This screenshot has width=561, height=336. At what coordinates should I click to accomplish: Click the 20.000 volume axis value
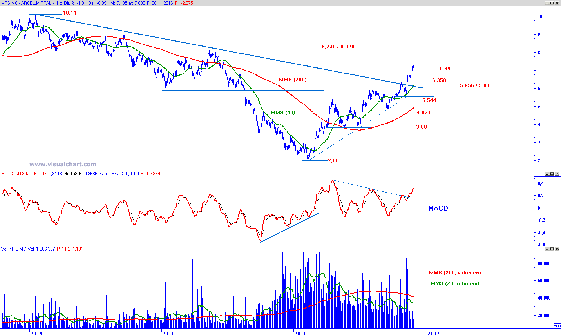tap(544, 316)
